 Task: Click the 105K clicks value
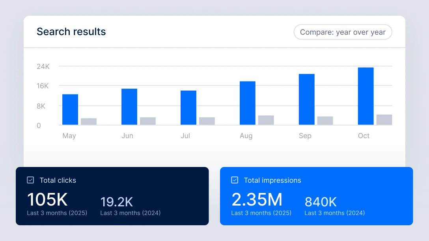[47, 200]
